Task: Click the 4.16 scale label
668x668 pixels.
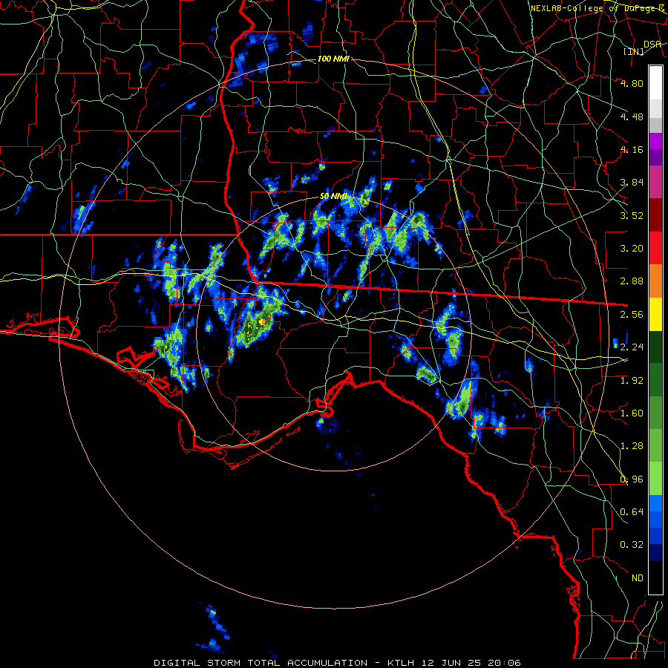Action: click(x=632, y=149)
